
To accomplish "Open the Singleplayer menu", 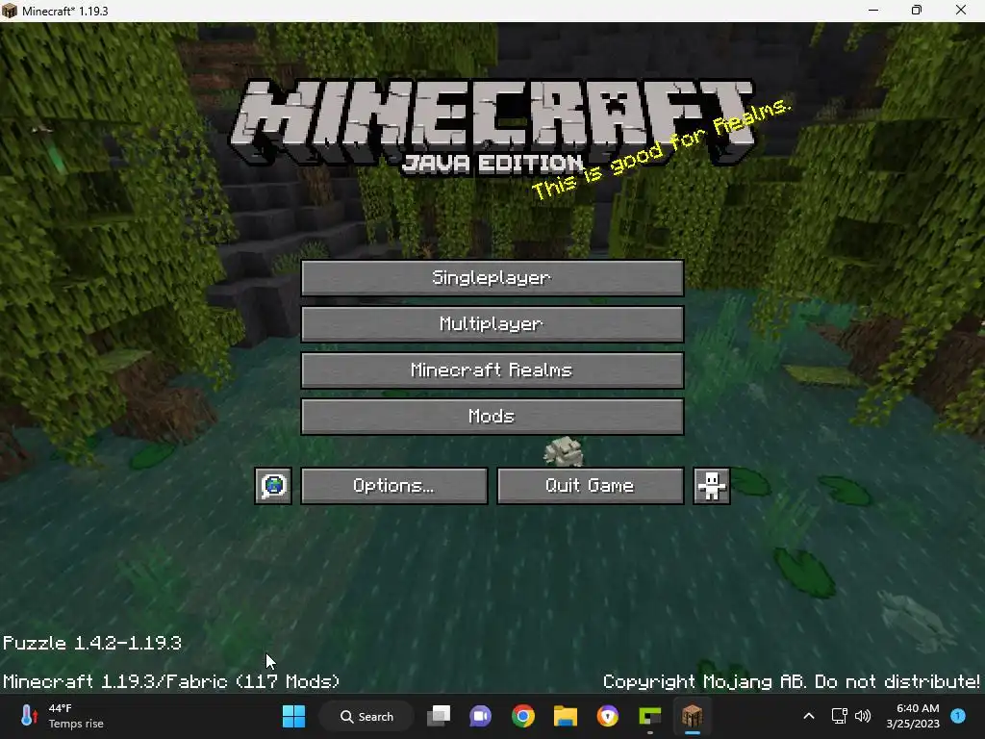I will tap(492, 278).
